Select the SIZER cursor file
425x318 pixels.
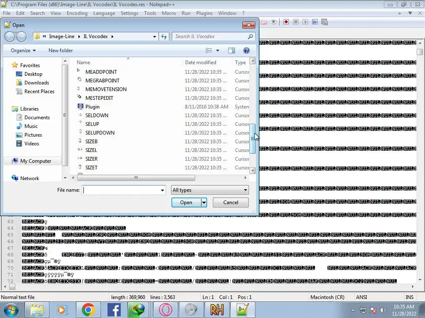91,159
